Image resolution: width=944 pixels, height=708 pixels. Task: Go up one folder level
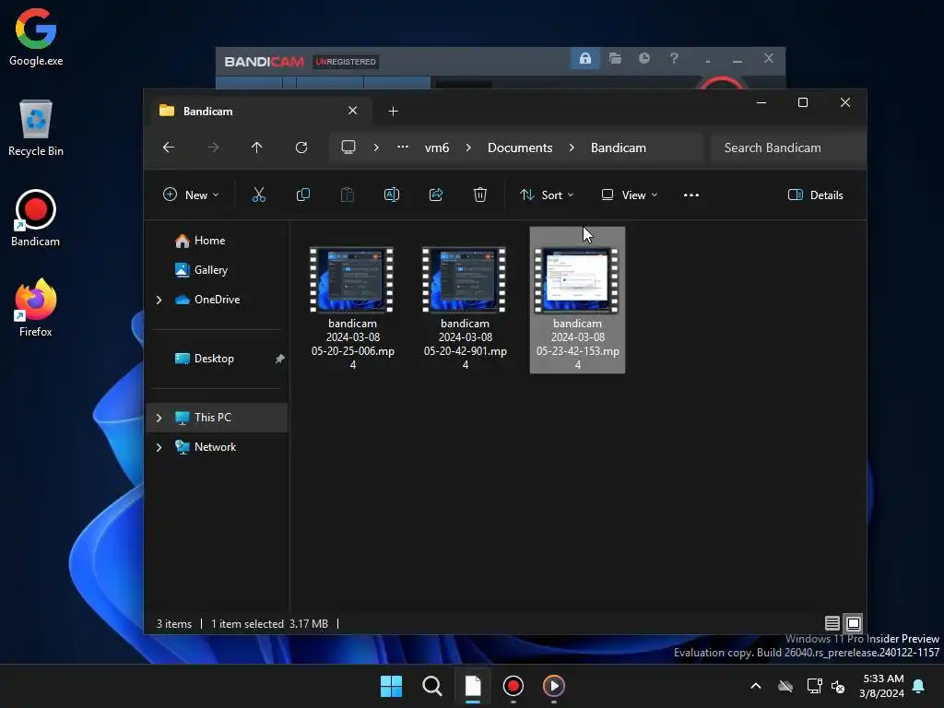257,147
